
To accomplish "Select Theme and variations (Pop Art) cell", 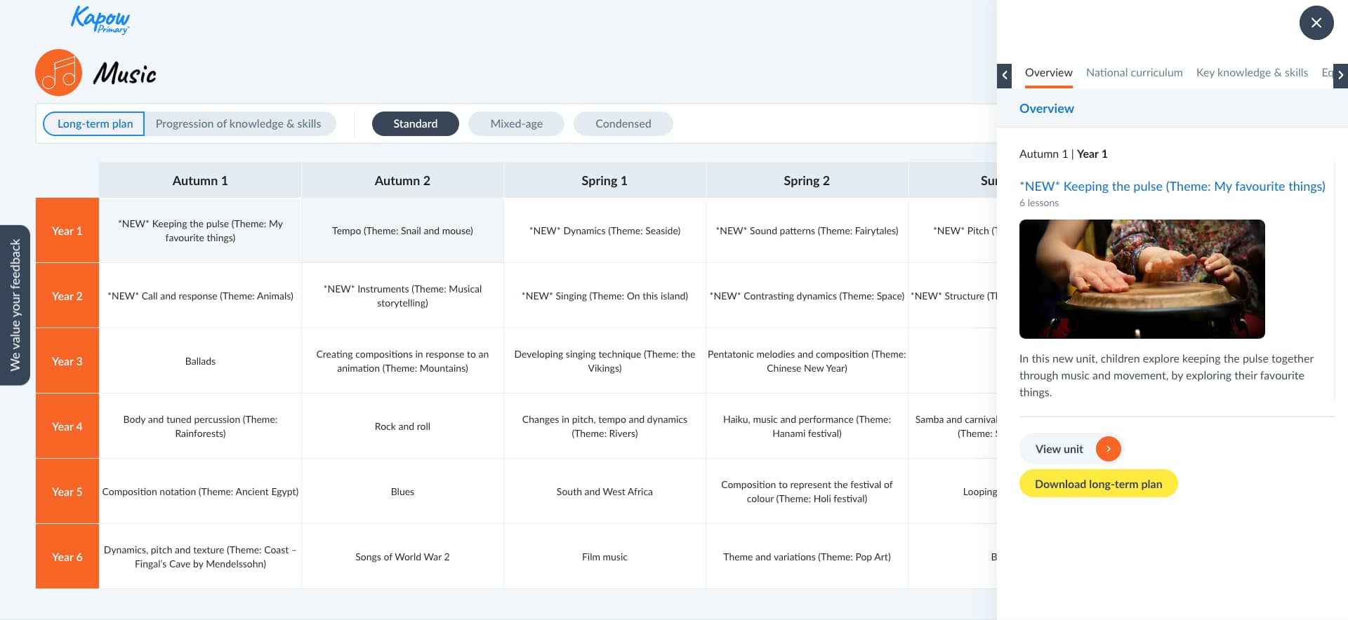I will click(x=807, y=557).
